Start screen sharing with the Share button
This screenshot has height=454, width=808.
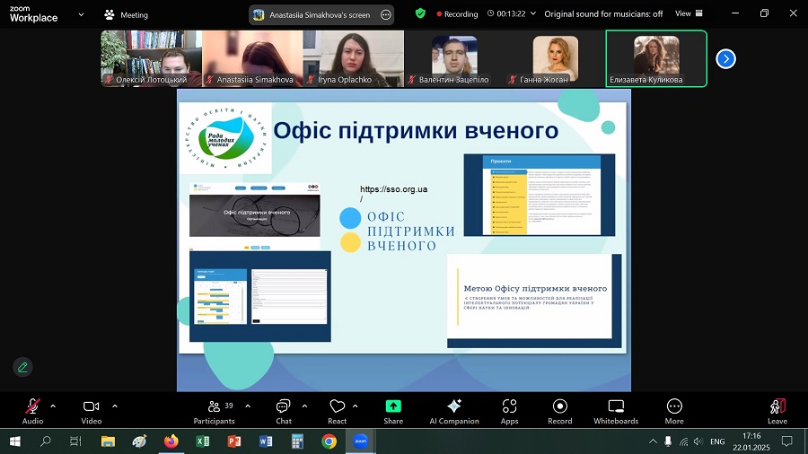[393, 411]
